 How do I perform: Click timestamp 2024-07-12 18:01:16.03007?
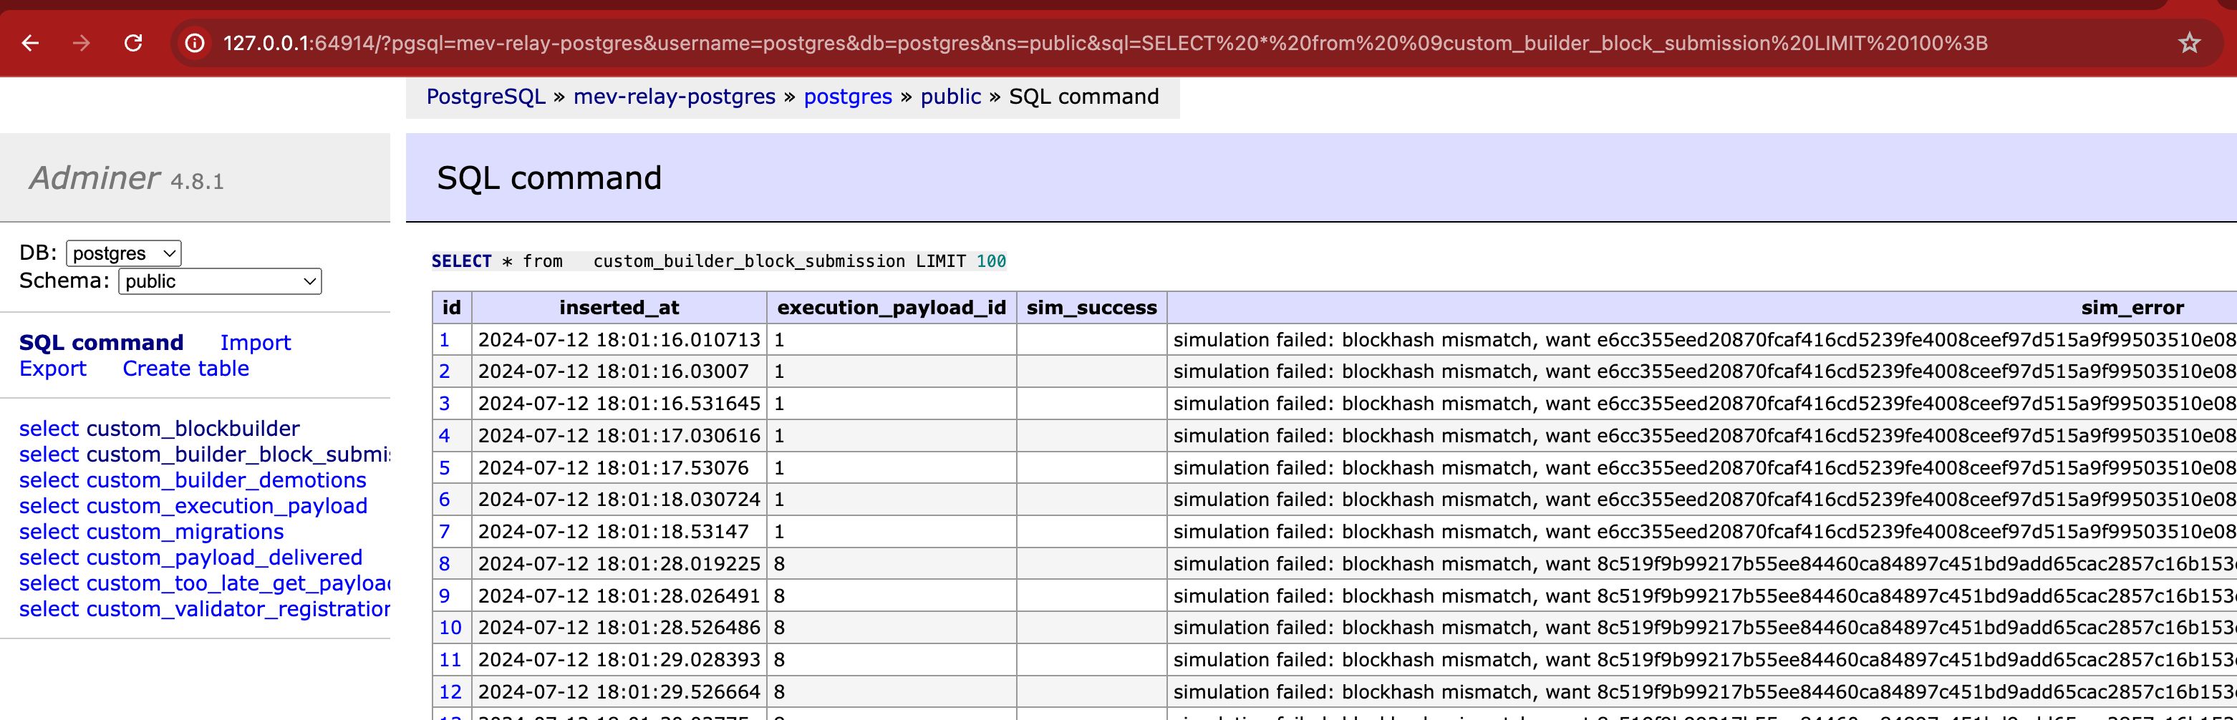(x=613, y=371)
